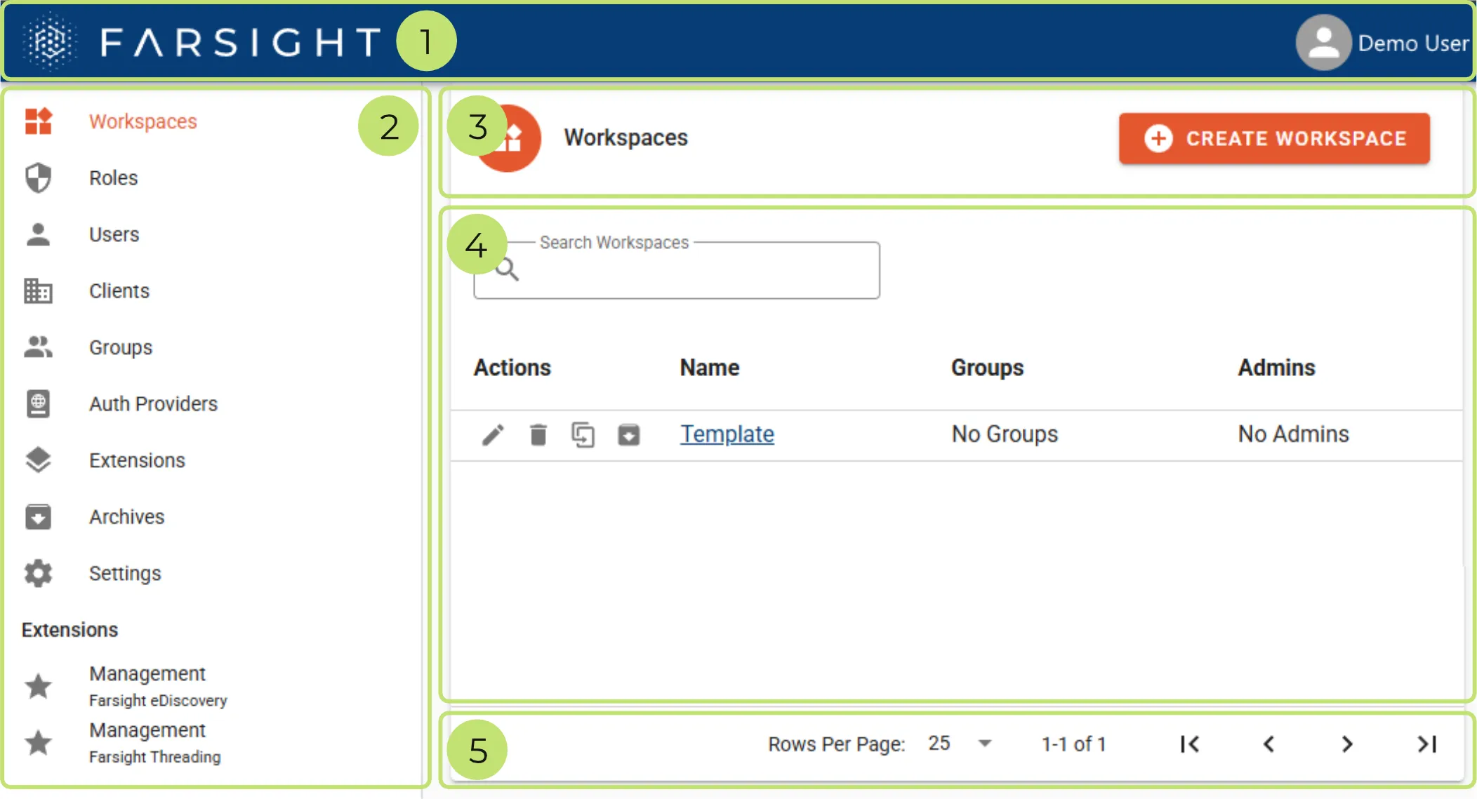Open Auth Providers in the sidebar

pos(153,404)
